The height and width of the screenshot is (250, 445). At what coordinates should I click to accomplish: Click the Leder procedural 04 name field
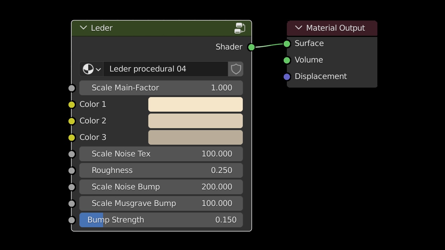[x=165, y=69]
